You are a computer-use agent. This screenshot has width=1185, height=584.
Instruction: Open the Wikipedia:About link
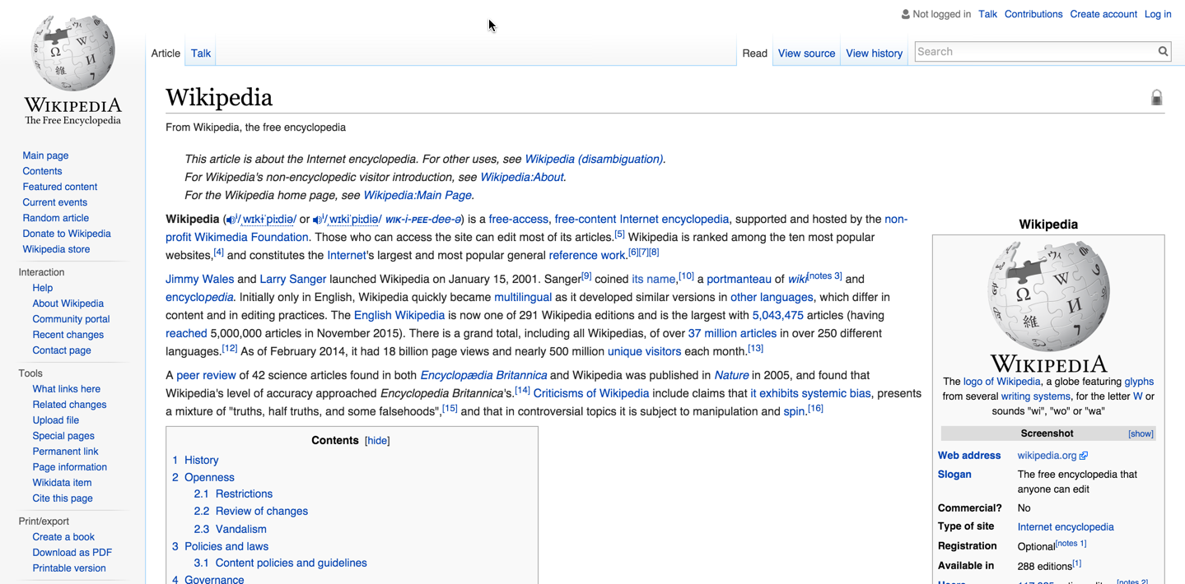[522, 178]
